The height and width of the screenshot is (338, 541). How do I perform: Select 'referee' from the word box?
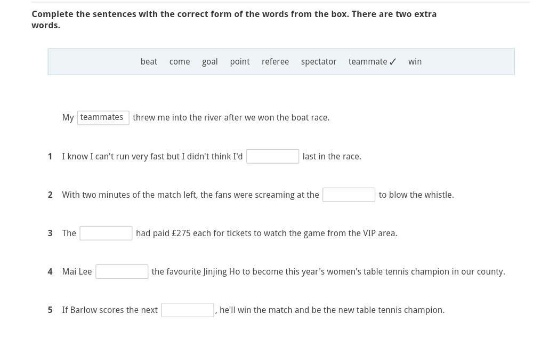[x=276, y=62]
